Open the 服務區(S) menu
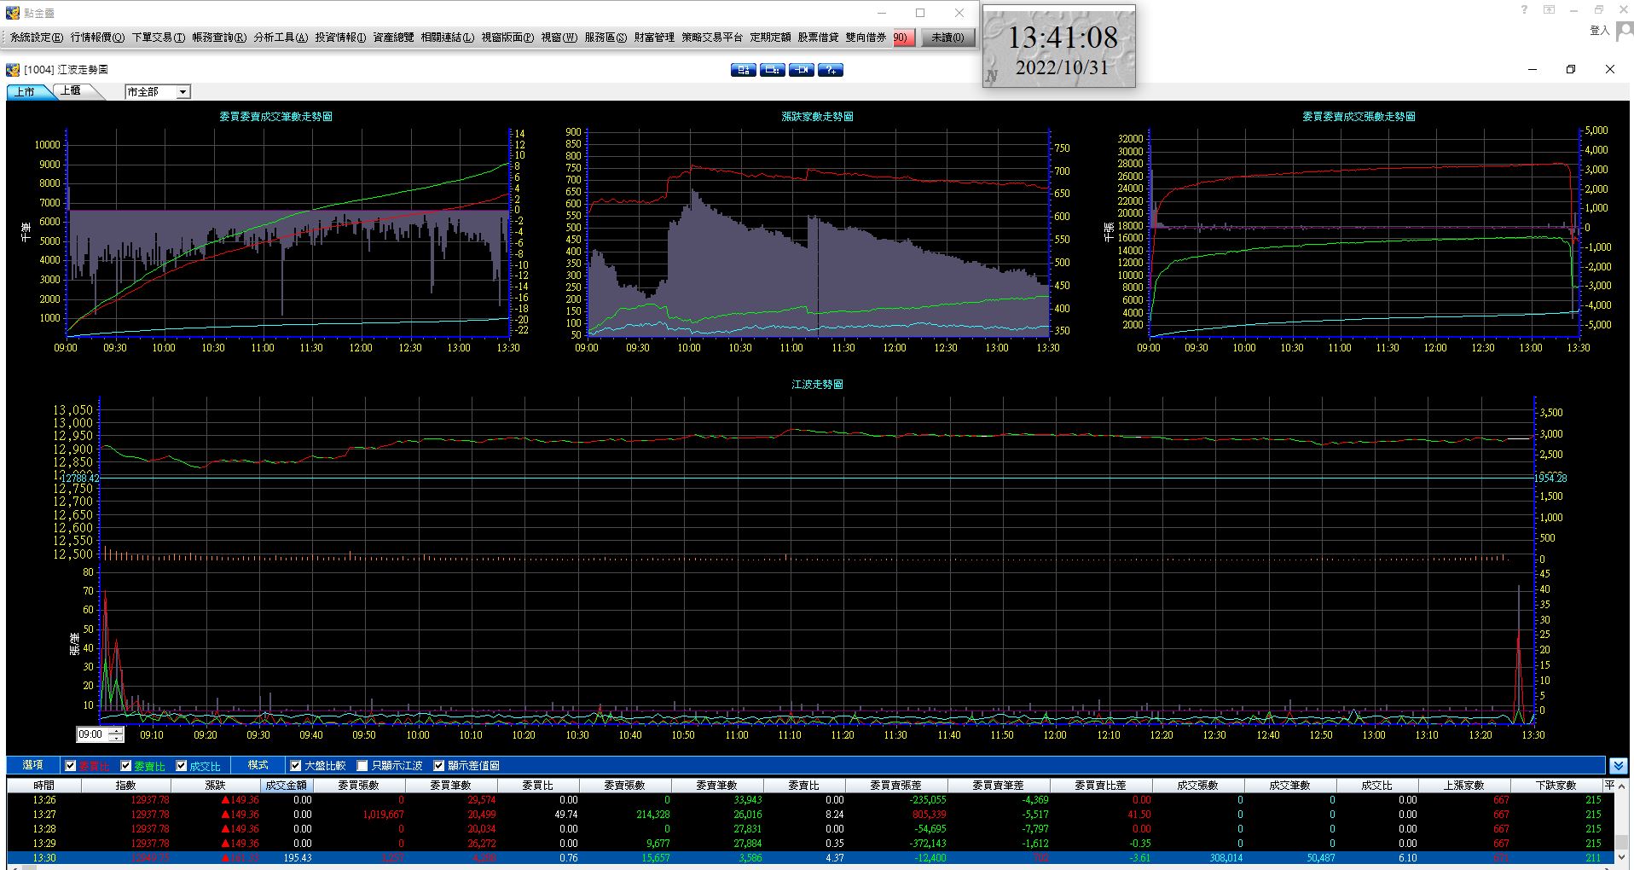1634x870 pixels. [x=606, y=38]
